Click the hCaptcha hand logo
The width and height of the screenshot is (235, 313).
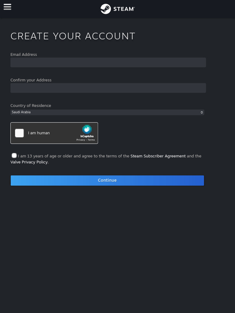point(87,129)
